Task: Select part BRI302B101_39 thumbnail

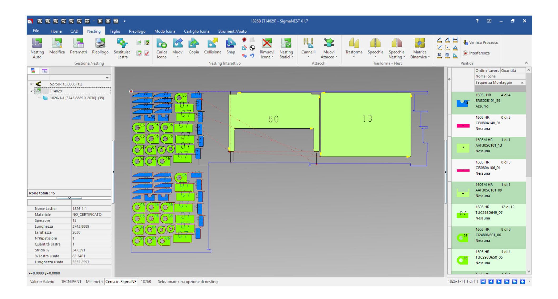Action: click(463, 103)
